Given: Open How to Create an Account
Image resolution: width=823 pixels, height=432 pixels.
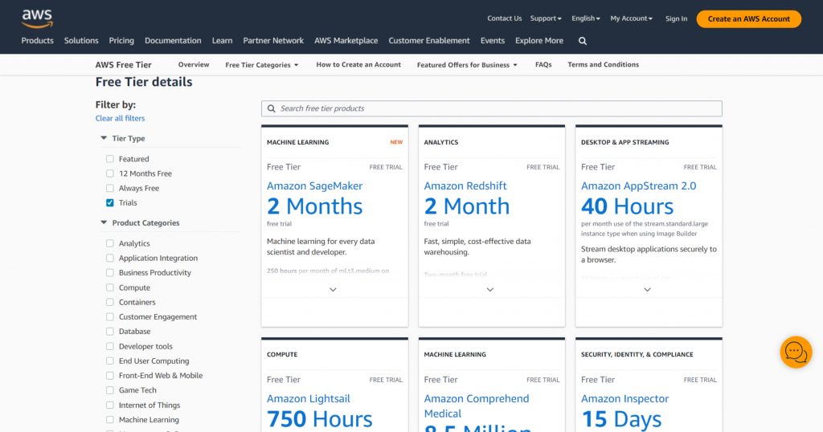Looking at the screenshot, I should point(358,64).
